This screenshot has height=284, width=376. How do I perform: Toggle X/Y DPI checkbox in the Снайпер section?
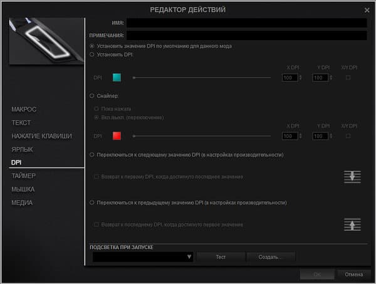coord(348,136)
